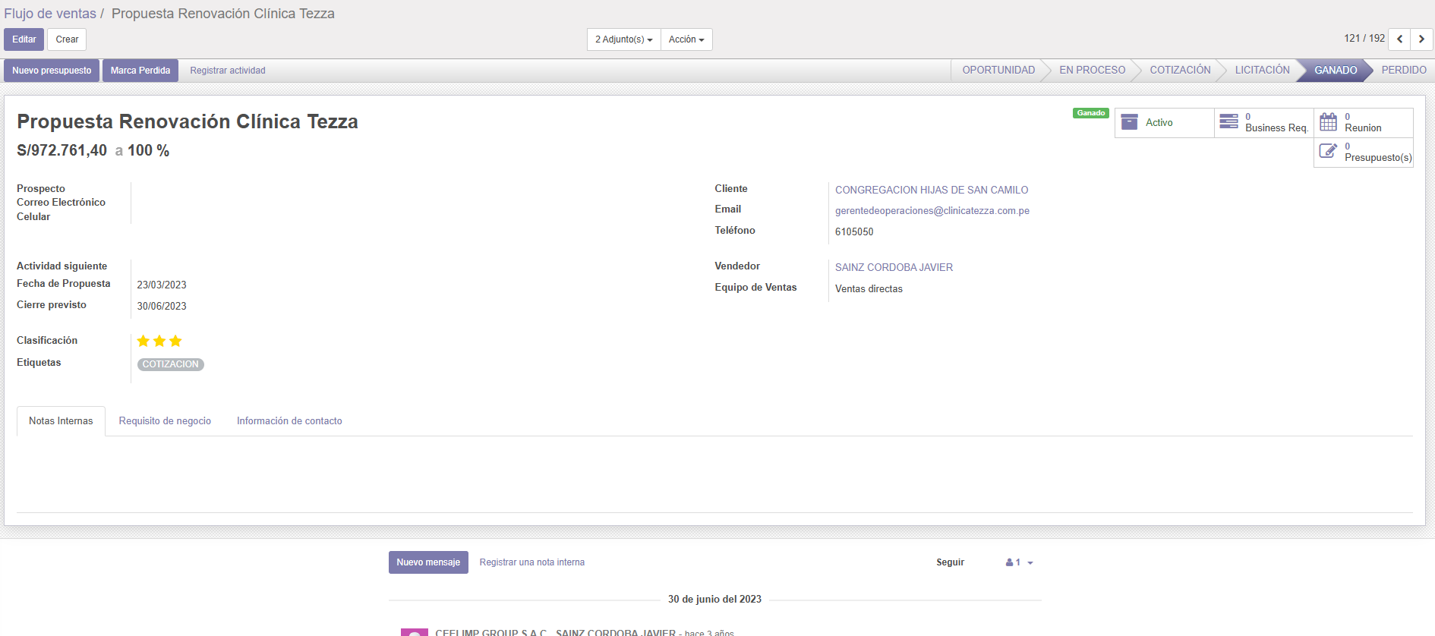Switch to the Notas Internas tab
The image size is (1435, 636).
click(x=61, y=421)
